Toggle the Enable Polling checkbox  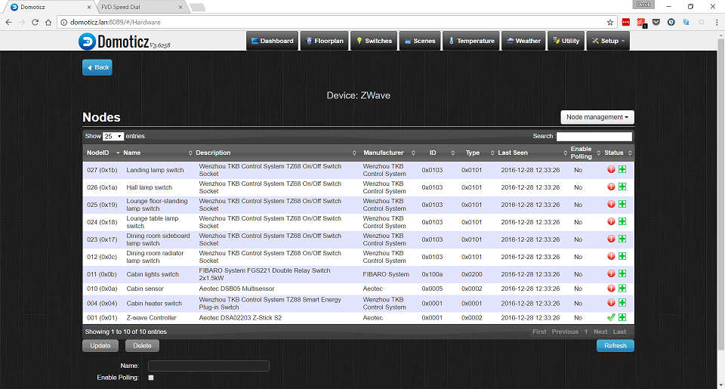[x=151, y=378]
